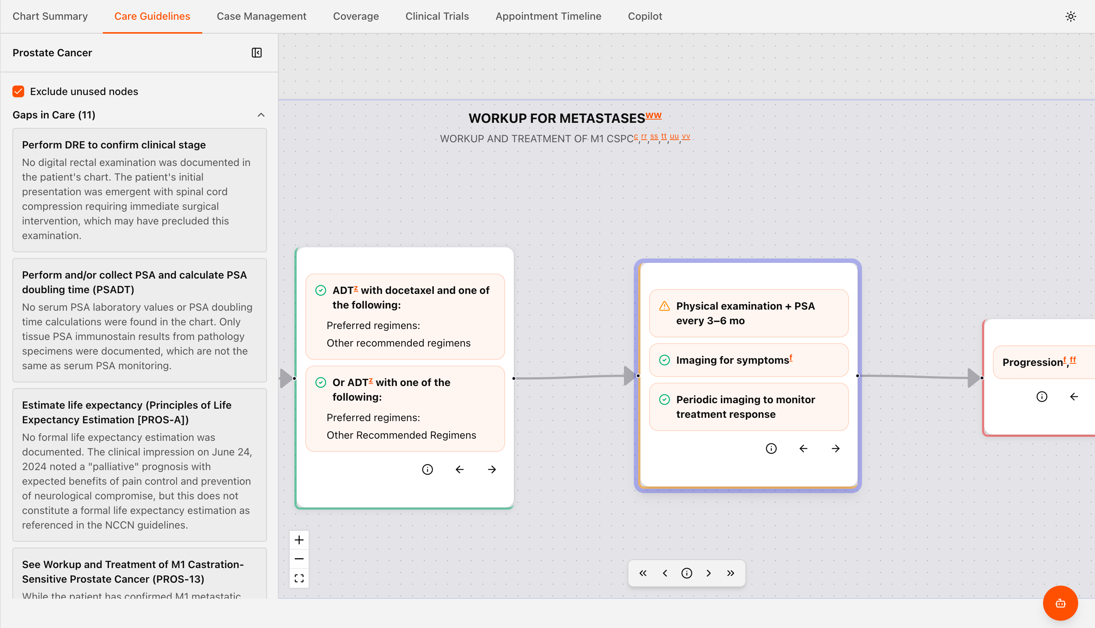The width and height of the screenshot is (1095, 628).
Task: Collapse the Prostate Cancer sidebar panel
Action: pyautogui.click(x=257, y=53)
